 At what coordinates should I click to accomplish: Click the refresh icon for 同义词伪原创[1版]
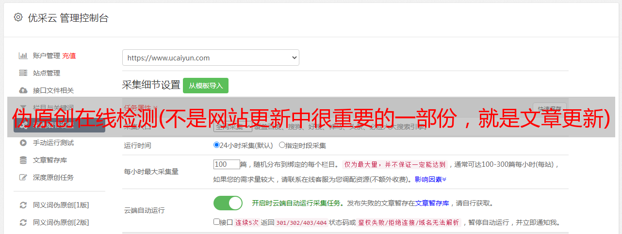[23, 205]
